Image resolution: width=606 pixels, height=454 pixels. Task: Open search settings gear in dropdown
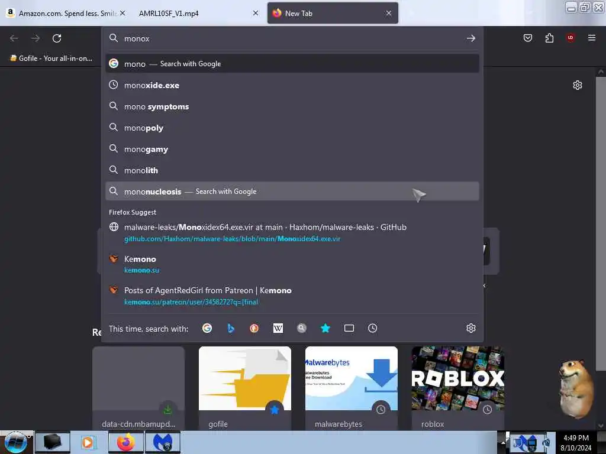[470, 328]
